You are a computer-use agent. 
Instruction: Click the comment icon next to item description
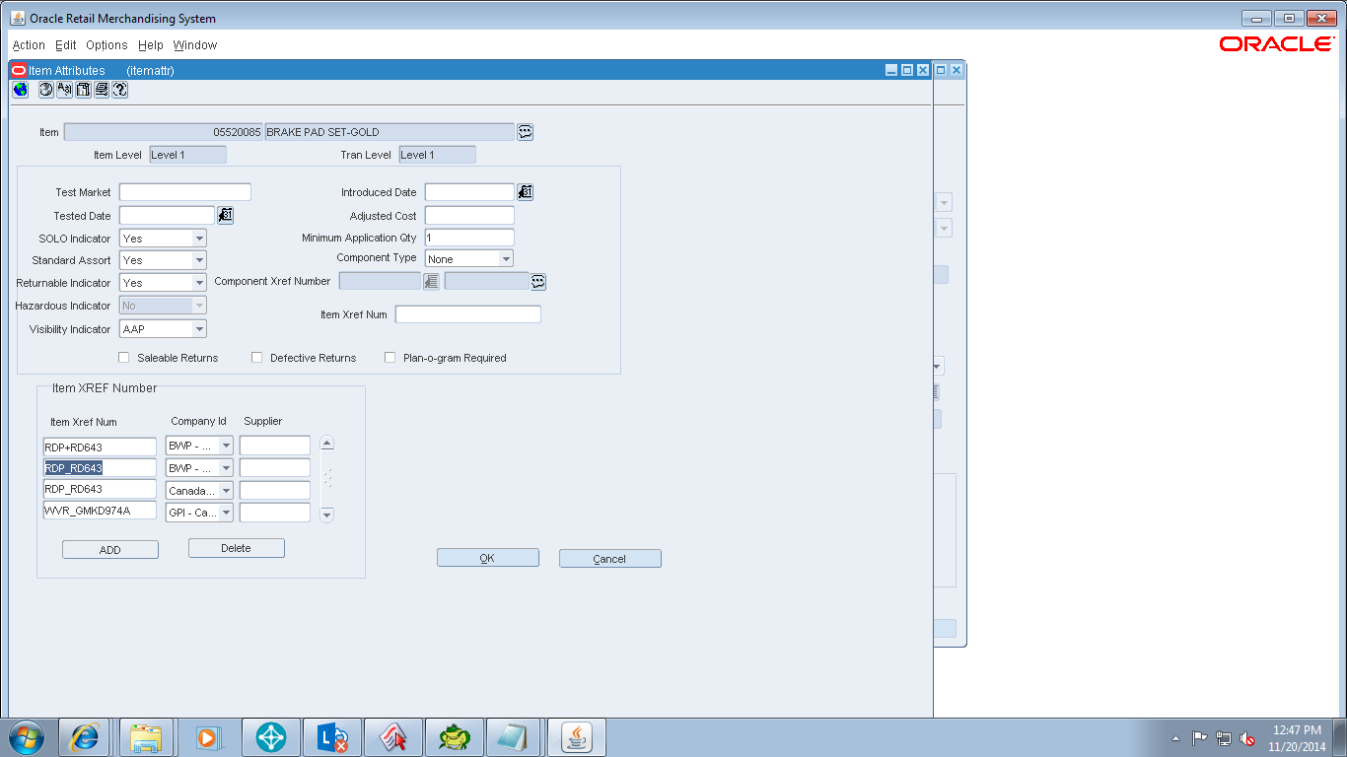[526, 132]
